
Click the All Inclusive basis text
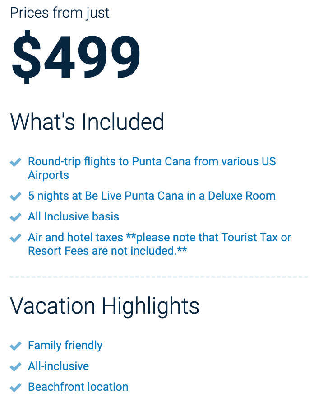tap(74, 216)
